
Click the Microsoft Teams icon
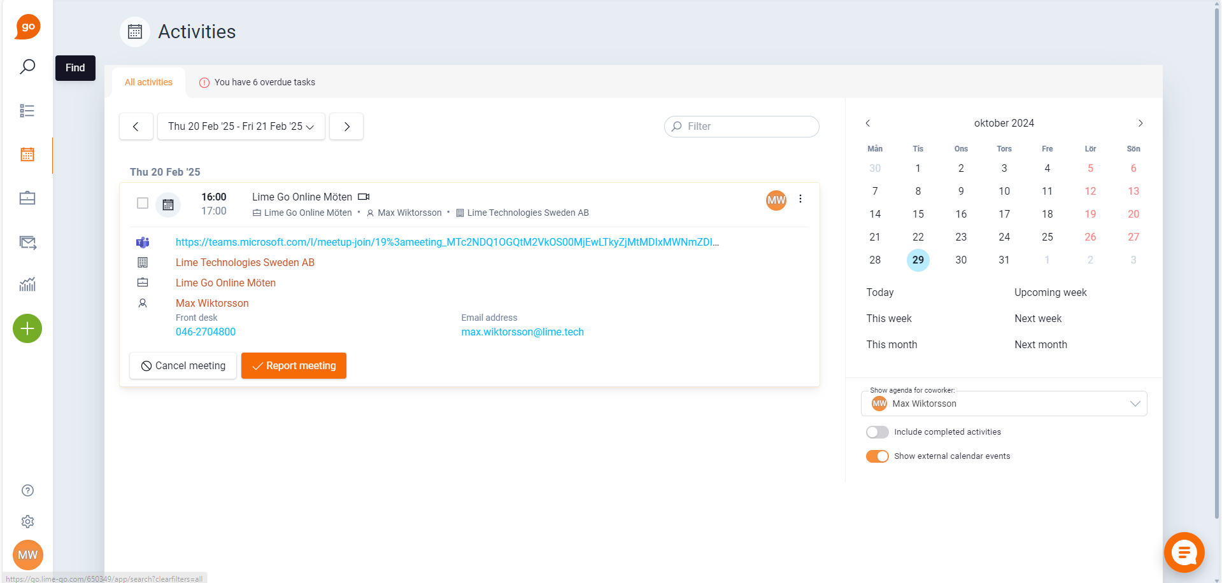coord(143,242)
